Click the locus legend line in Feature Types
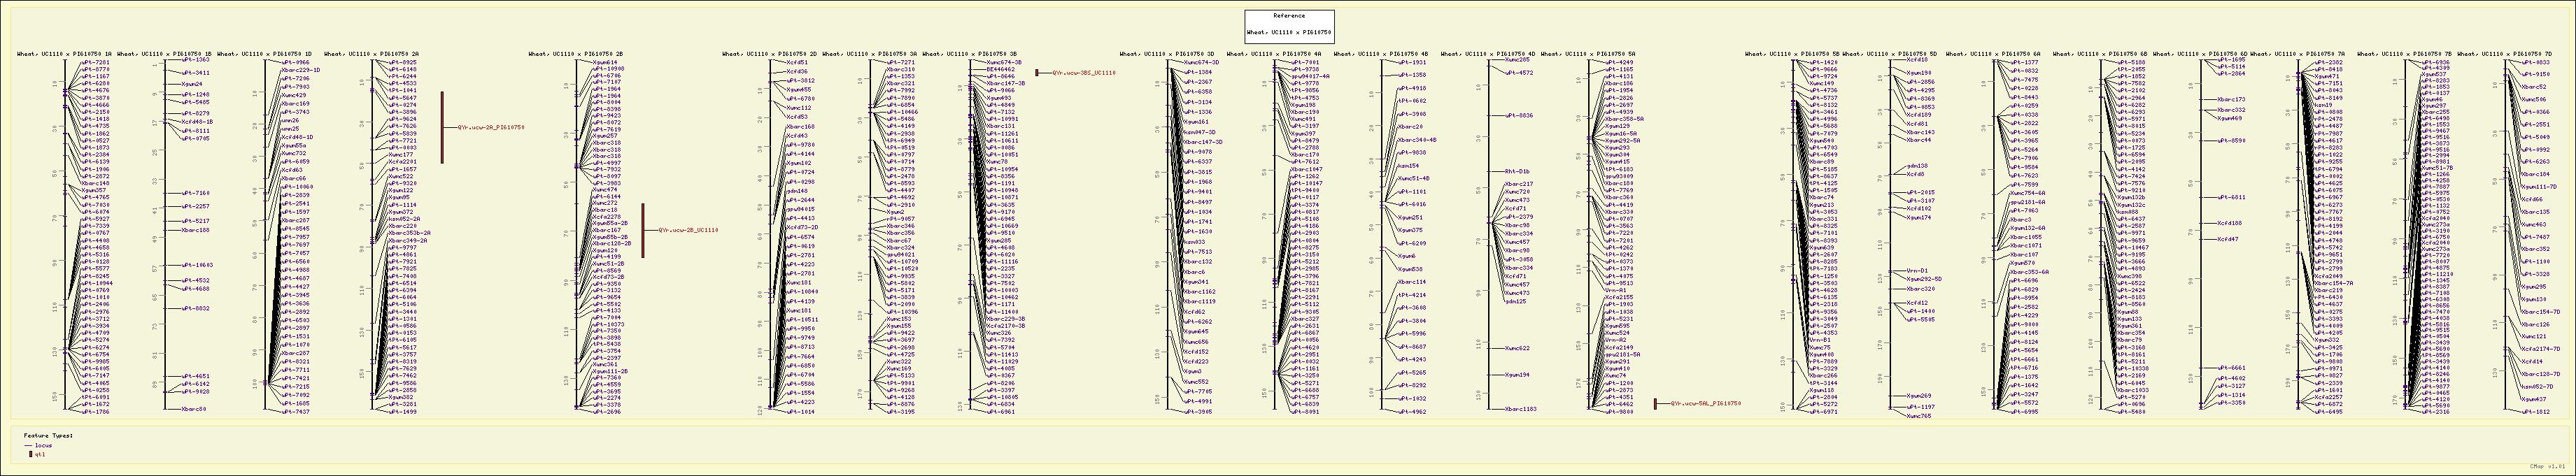The height and width of the screenshot is (476, 2576). (x=30, y=445)
